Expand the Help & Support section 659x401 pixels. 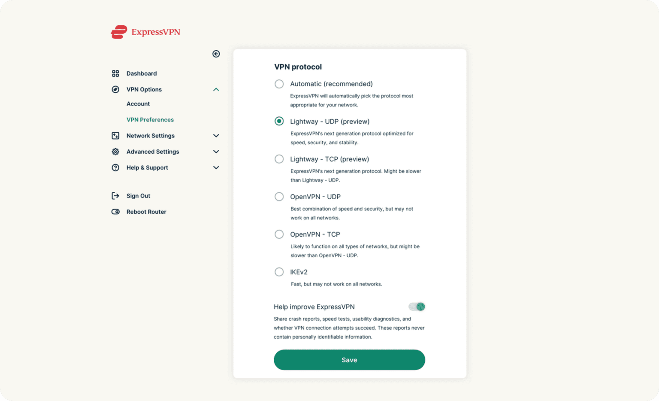point(216,167)
